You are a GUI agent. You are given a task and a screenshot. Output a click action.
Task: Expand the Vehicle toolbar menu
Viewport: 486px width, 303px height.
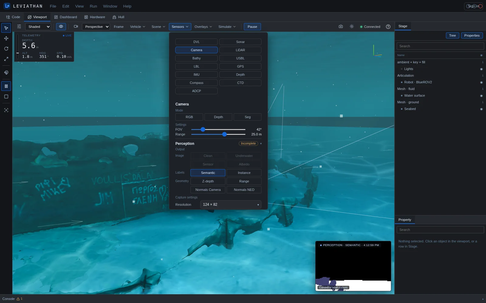pos(138,27)
